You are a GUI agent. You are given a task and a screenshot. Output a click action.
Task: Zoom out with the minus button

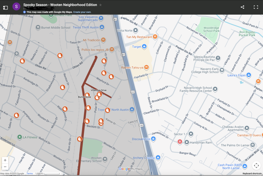pyautogui.click(x=5, y=167)
